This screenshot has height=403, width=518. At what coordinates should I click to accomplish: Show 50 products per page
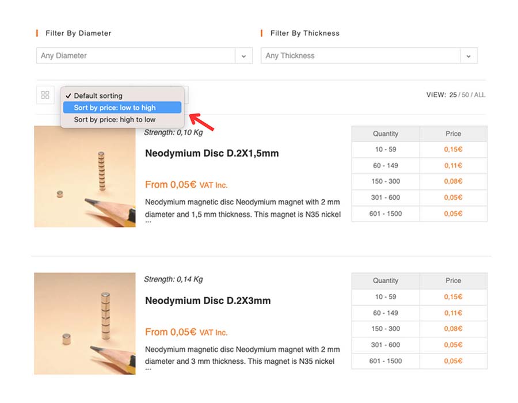(465, 95)
